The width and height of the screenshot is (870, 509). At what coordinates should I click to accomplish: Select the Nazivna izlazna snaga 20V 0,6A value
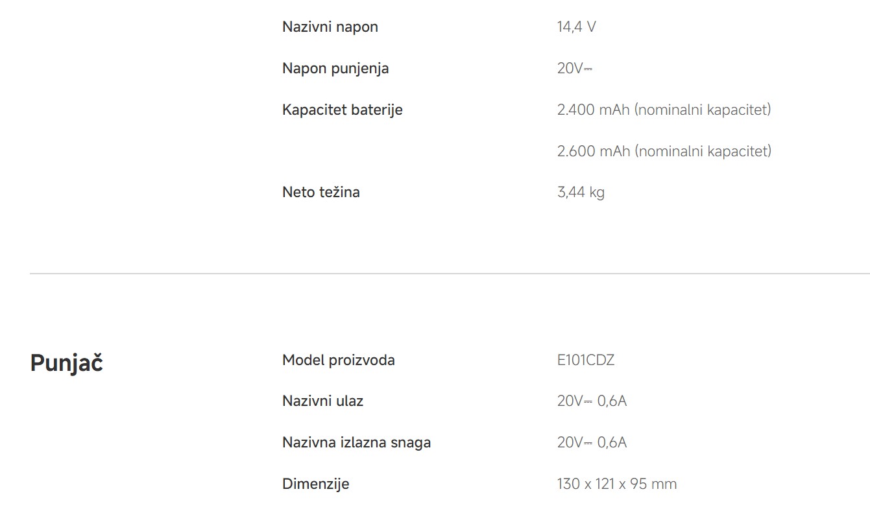click(592, 443)
